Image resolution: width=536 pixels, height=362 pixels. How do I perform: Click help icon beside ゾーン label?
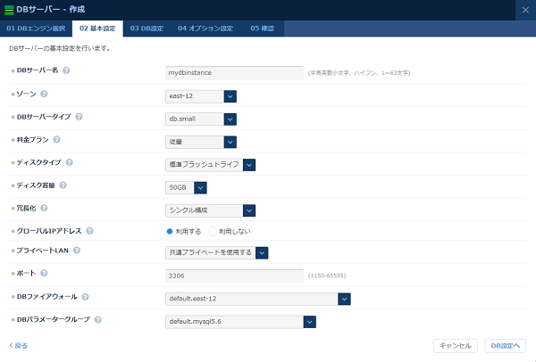click(x=45, y=94)
